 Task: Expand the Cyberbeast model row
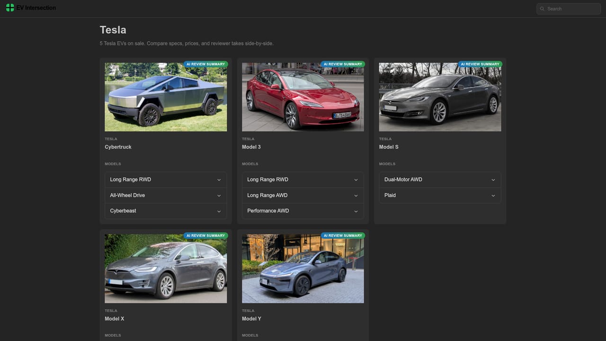tap(166, 211)
